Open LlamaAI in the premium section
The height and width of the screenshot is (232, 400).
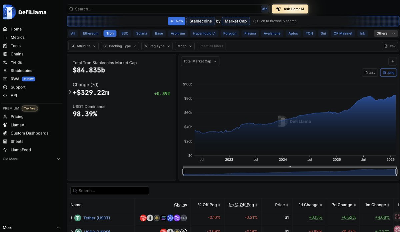coord(18,125)
